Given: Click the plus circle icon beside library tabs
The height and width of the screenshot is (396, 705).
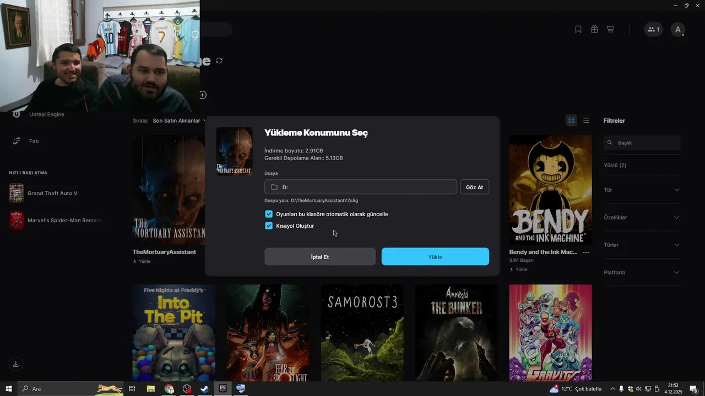Looking at the screenshot, I should (203, 95).
